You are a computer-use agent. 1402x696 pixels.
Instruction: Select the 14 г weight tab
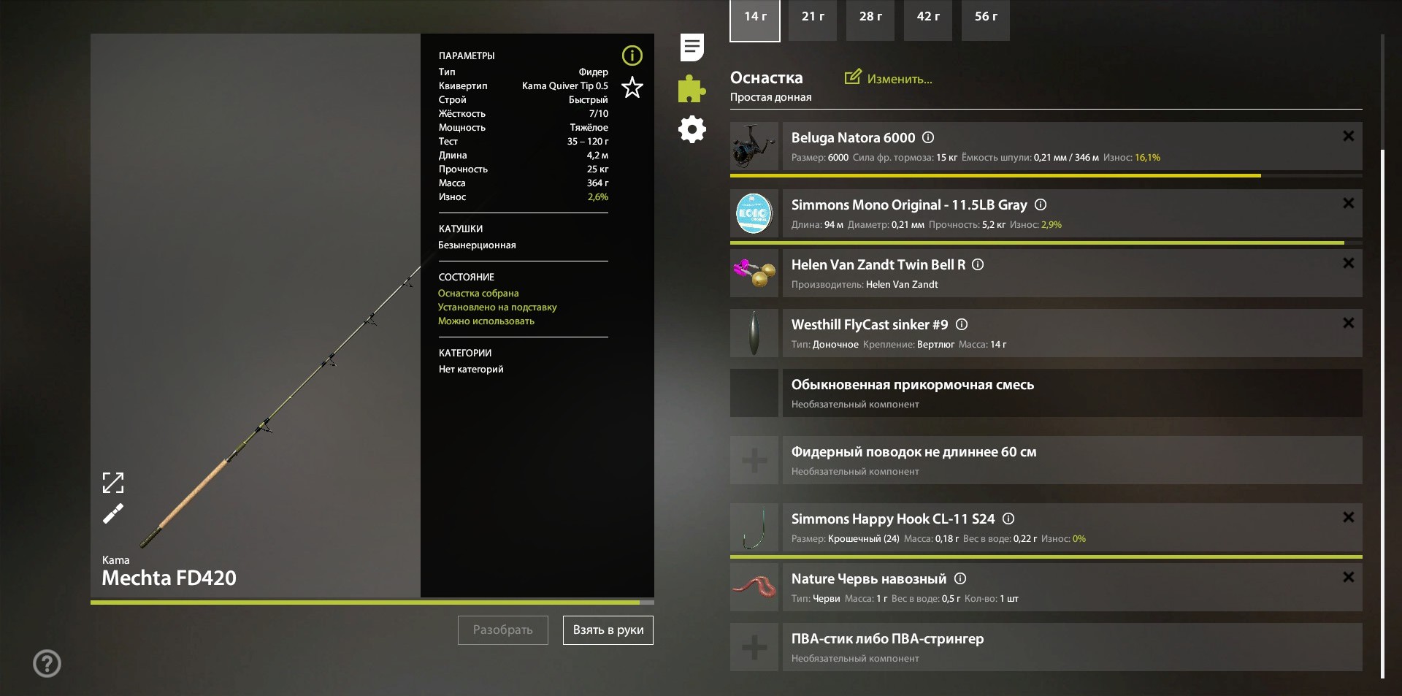pos(755,20)
